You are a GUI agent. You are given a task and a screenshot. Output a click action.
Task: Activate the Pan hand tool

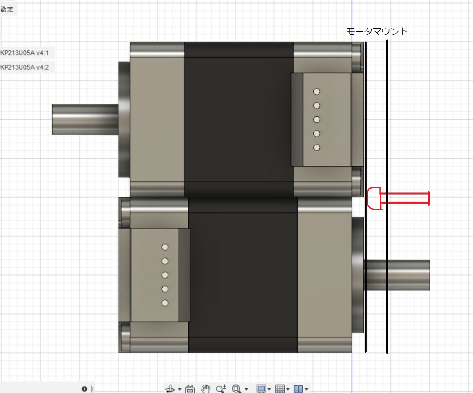[206, 389]
